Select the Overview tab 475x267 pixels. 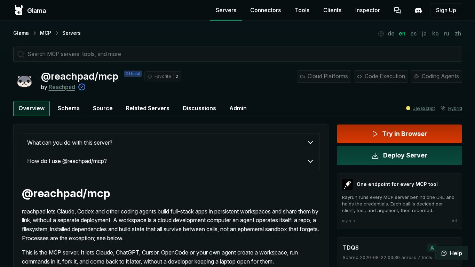31,108
